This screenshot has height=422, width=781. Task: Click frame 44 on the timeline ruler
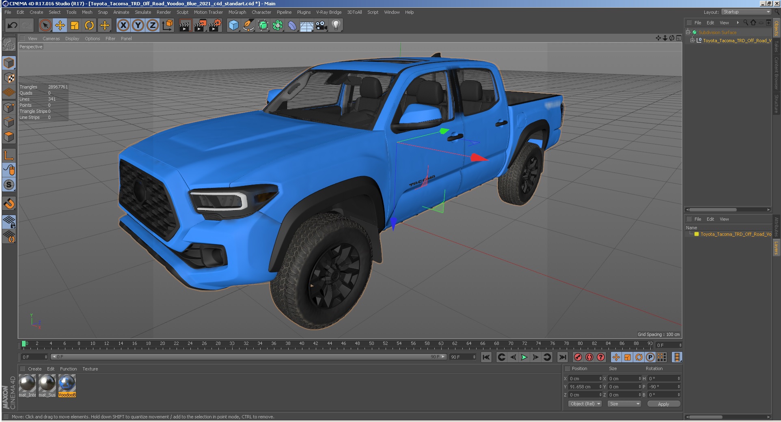330,344
